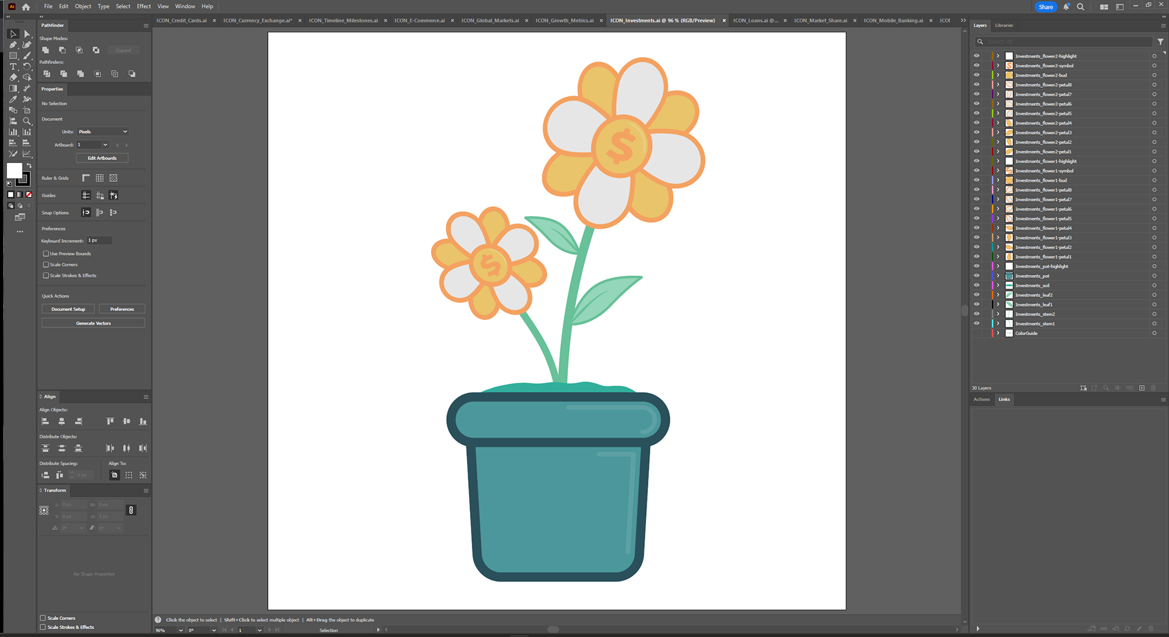Expand the Investments_flower2-symbol layer

click(998, 66)
